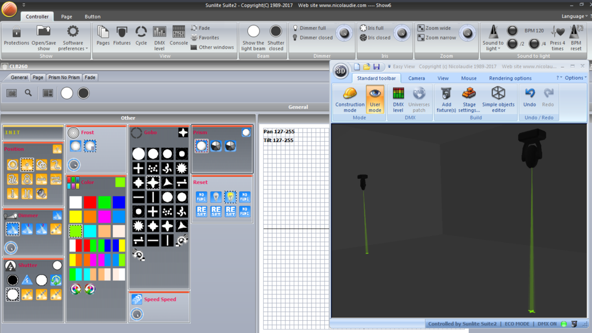The image size is (592, 333).
Task: Select the Fade tab in CLB260
Action: tap(90, 77)
